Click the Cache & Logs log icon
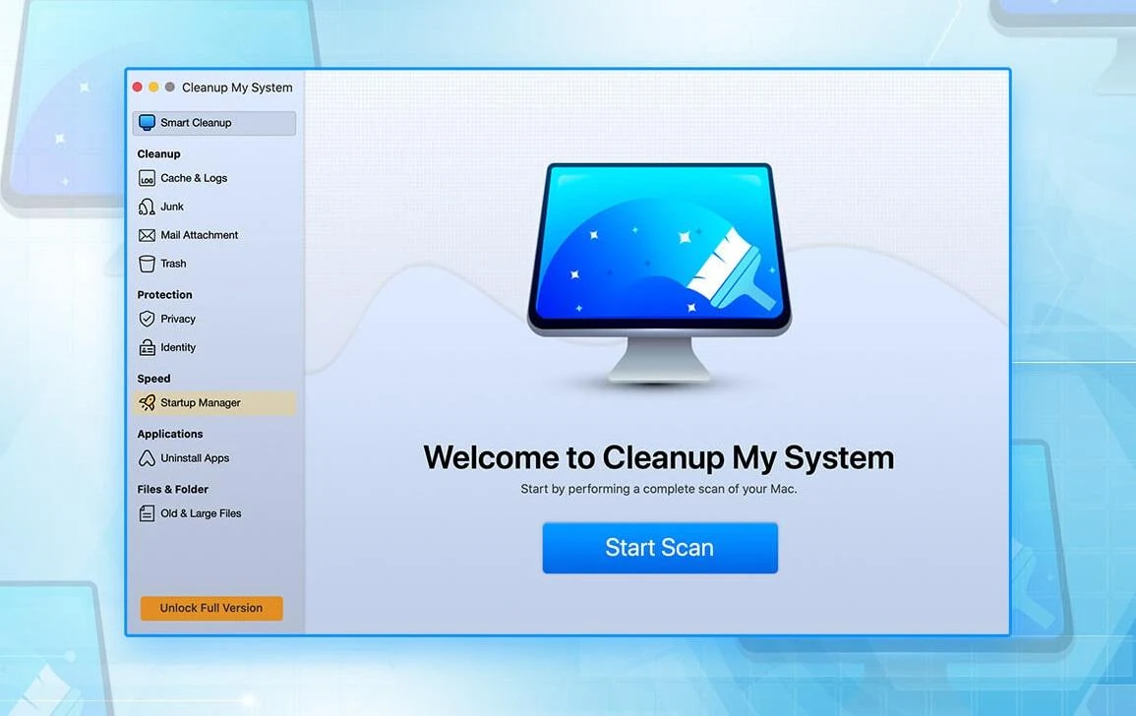This screenshot has height=716, width=1136. click(x=148, y=178)
